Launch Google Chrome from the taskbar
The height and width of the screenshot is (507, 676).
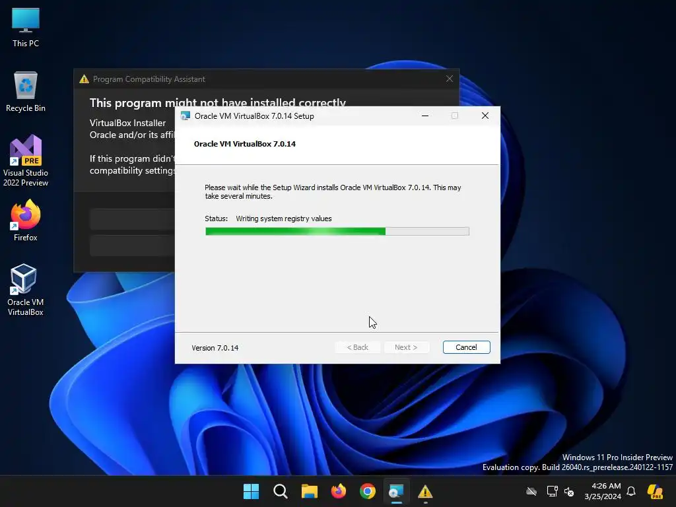coord(368,491)
